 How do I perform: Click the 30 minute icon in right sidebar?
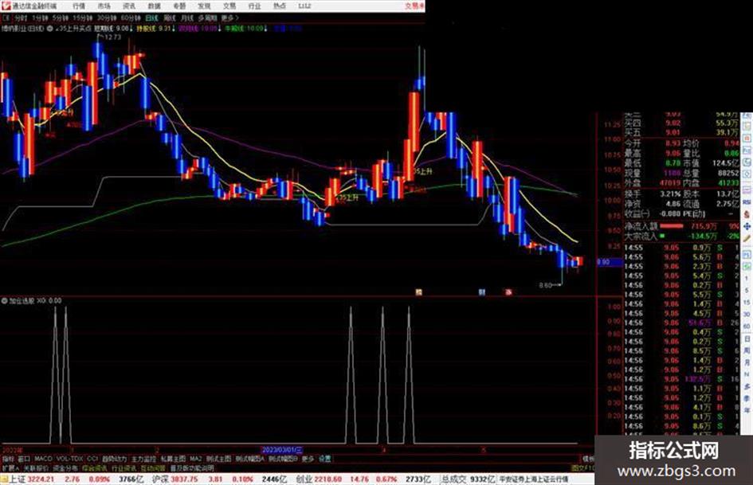pos(747,315)
